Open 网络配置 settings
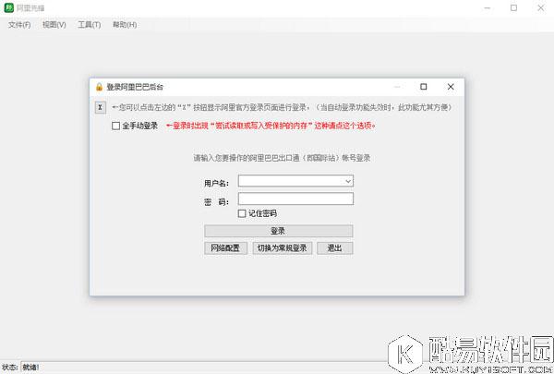 [x=225, y=248]
